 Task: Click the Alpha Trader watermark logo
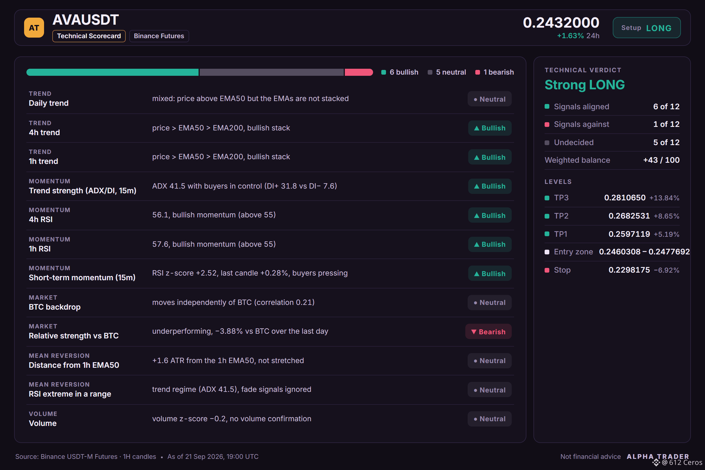click(x=658, y=456)
